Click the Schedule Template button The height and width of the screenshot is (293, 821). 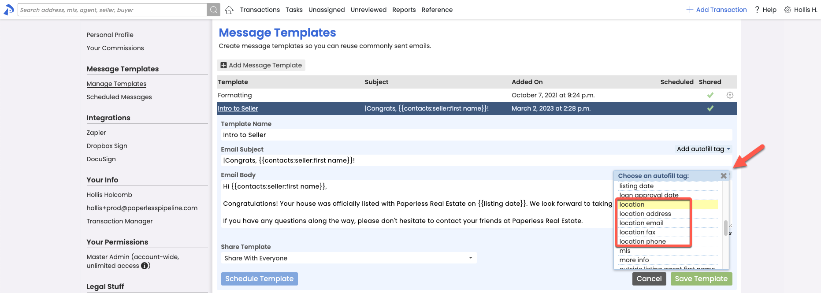tap(259, 278)
